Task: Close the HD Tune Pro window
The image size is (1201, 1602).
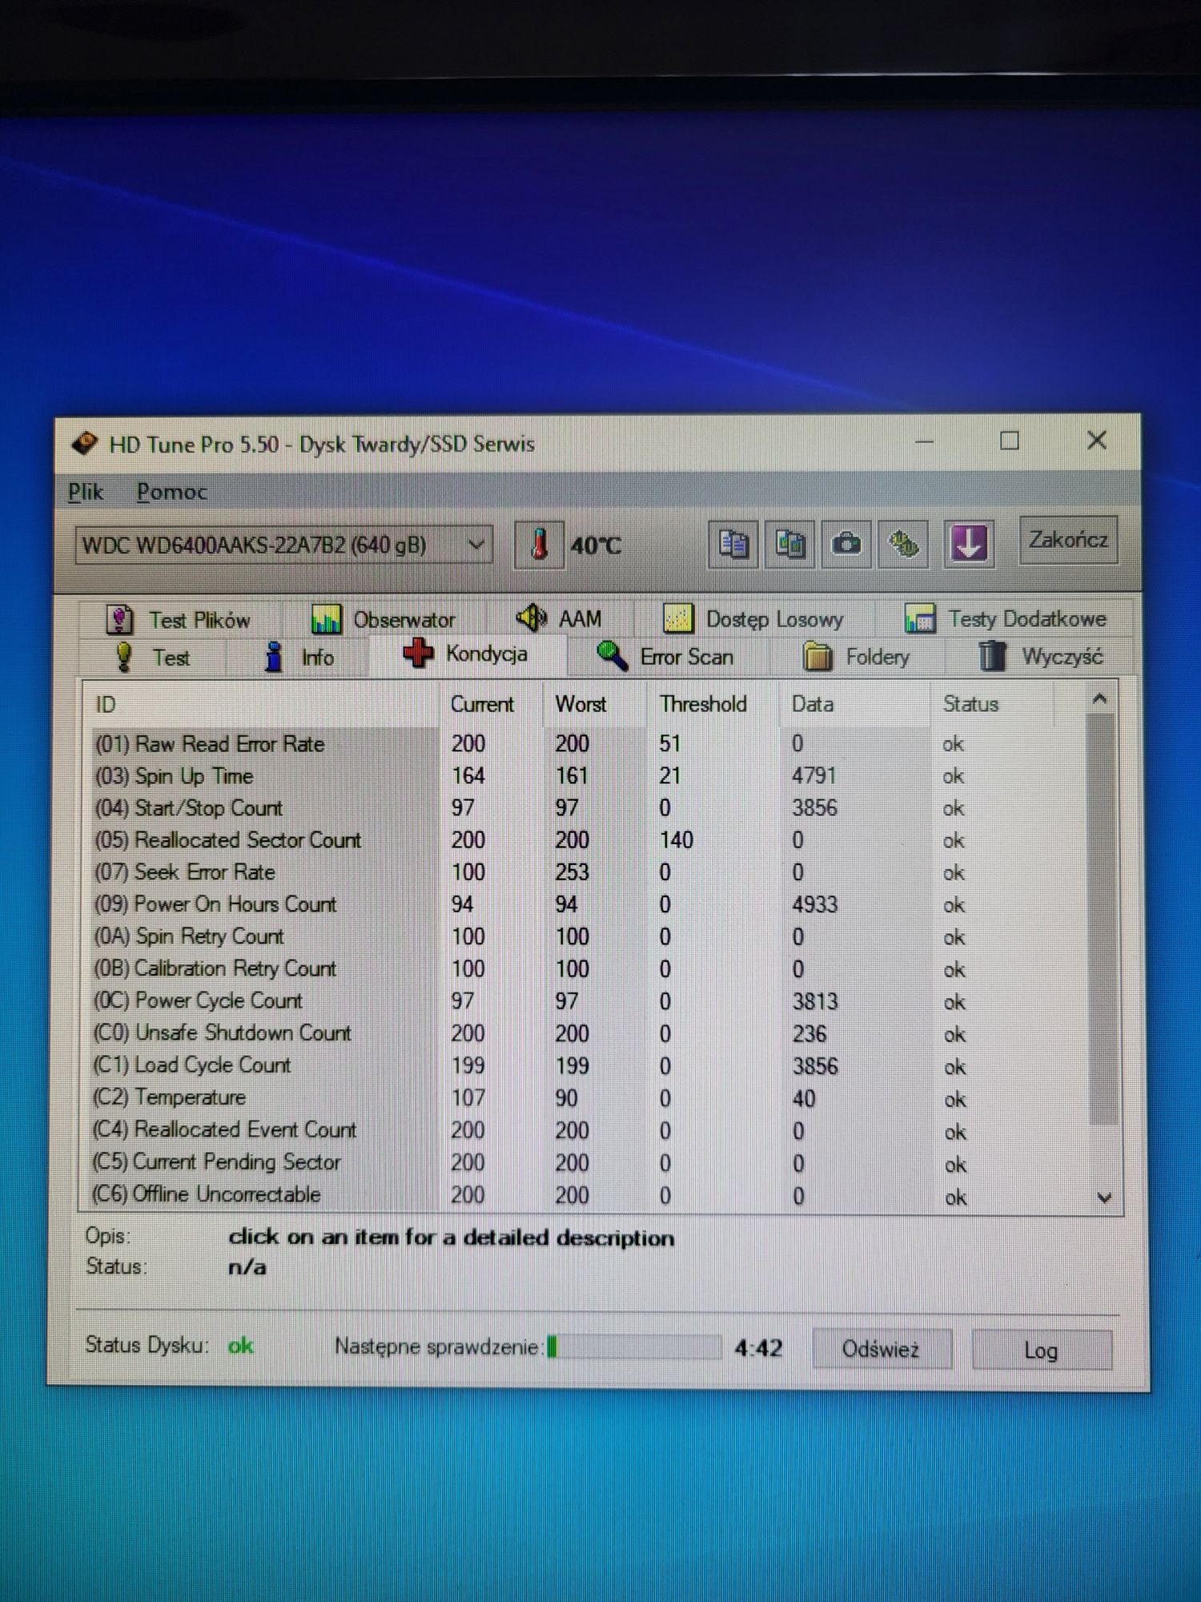Action: coord(1097,440)
